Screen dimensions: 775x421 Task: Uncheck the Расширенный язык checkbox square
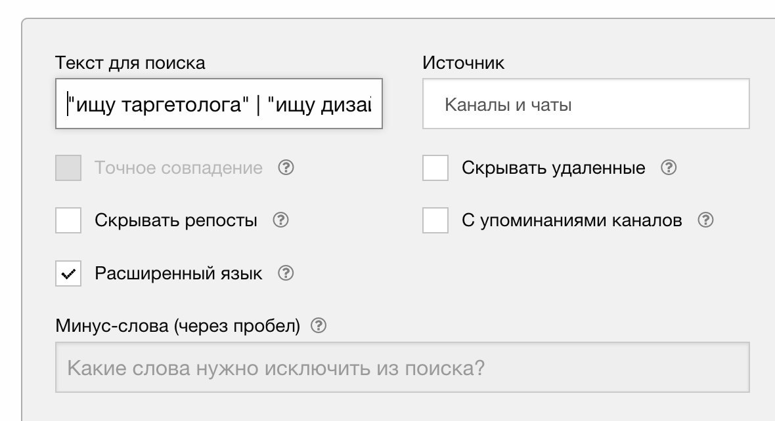coord(68,273)
